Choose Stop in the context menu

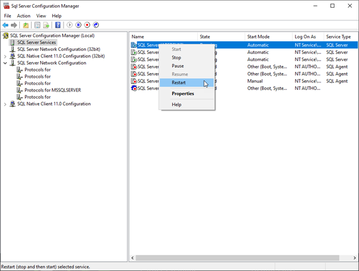(x=187, y=57)
